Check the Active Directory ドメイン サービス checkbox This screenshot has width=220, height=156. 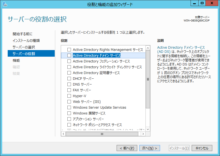(x=69, y=56)
